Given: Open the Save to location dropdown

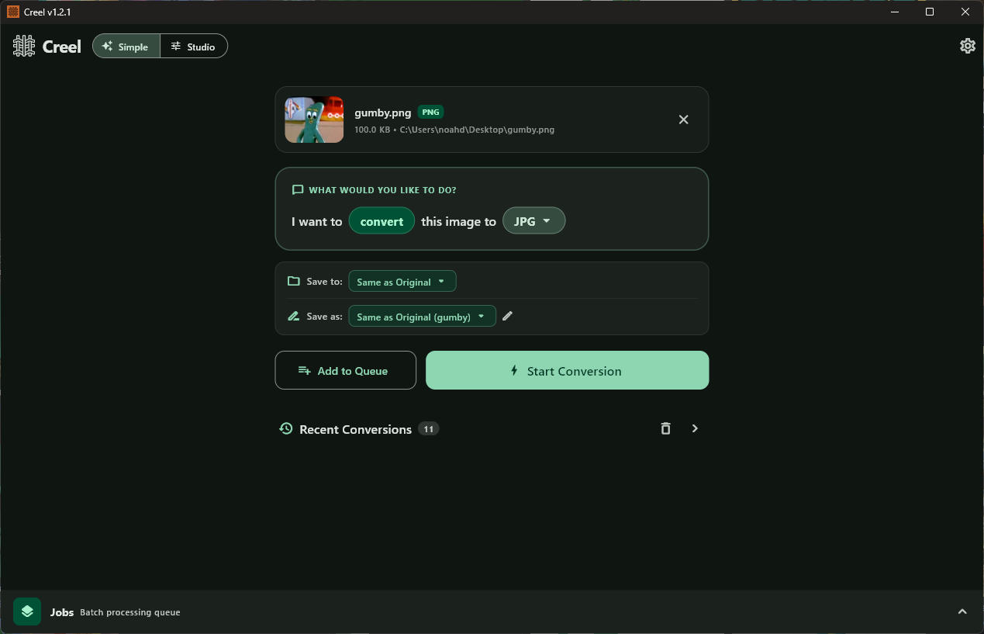Looking at the screenshot, I should (x=402, y=282).
